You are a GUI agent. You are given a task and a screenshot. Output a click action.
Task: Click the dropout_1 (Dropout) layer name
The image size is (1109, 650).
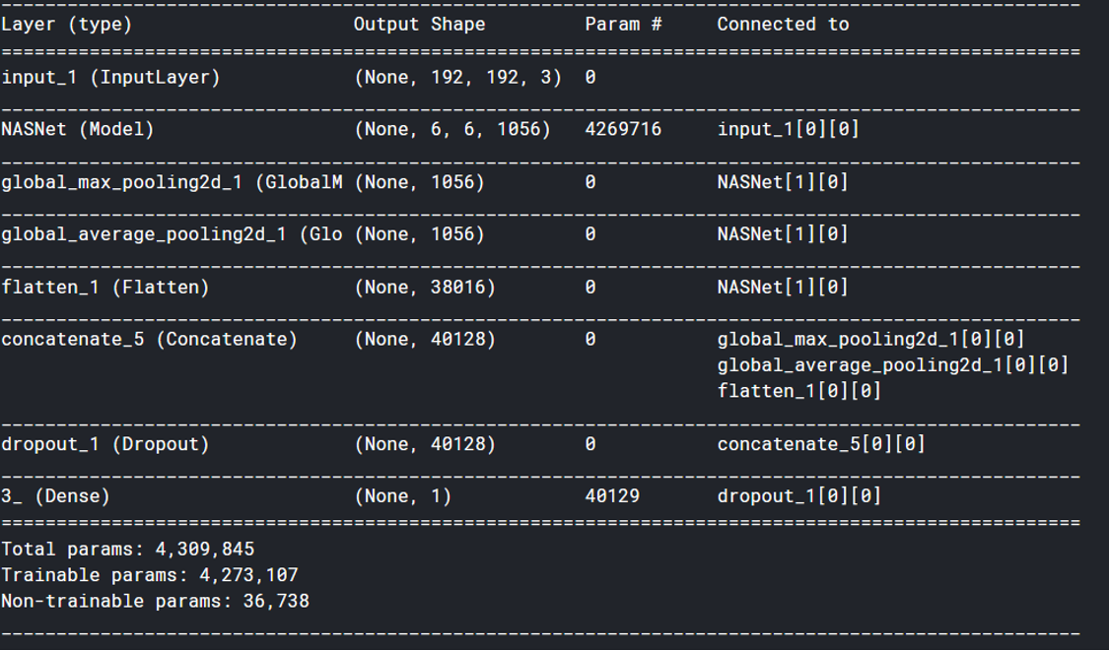[x=105, y=444]
